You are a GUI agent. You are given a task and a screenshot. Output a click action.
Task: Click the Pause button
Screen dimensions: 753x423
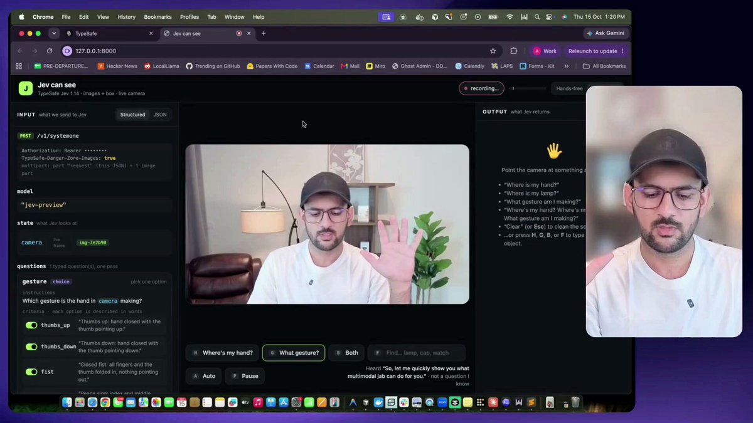pos(244,376)
